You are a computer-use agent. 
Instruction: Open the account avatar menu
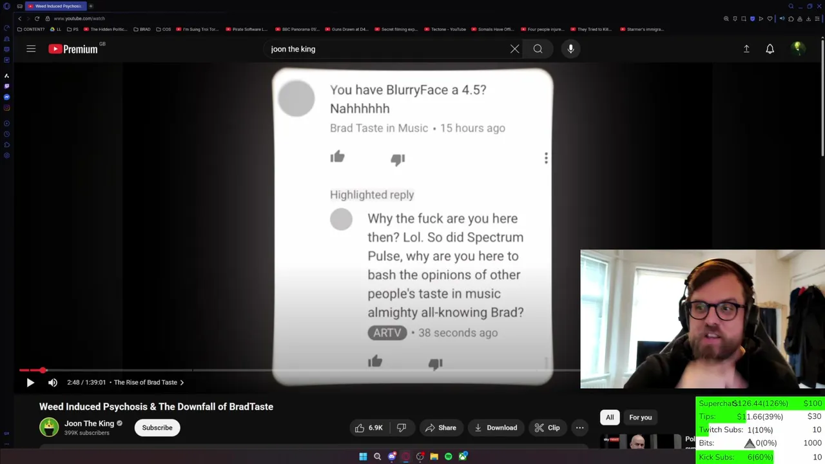point(797,48)
